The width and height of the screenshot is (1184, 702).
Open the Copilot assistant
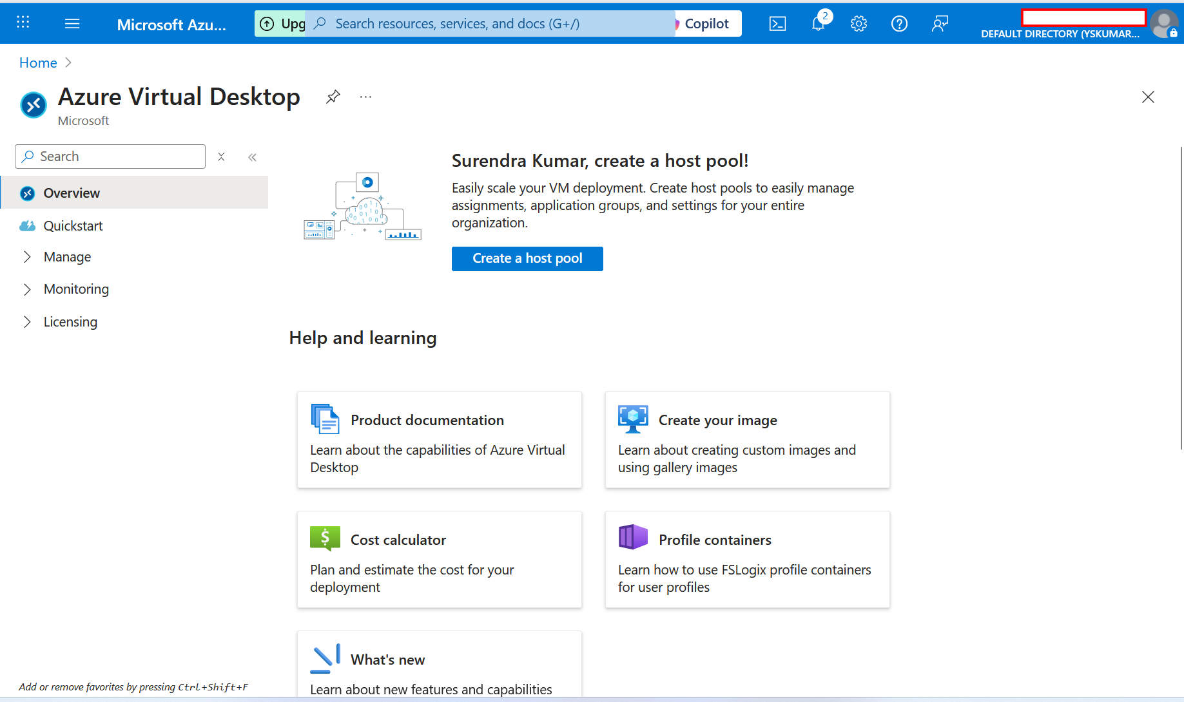point(707,23)
